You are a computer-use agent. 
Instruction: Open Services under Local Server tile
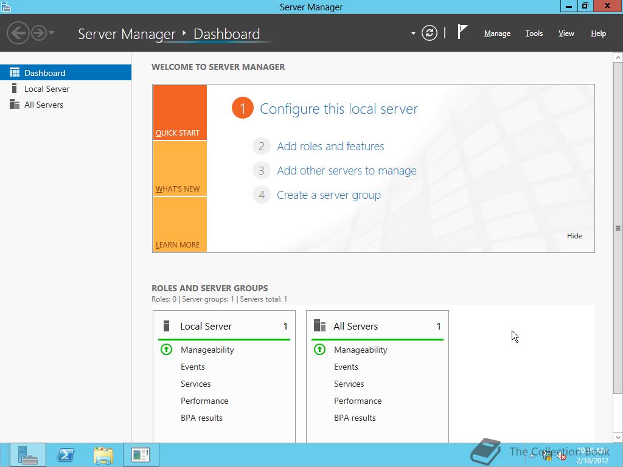195,384
